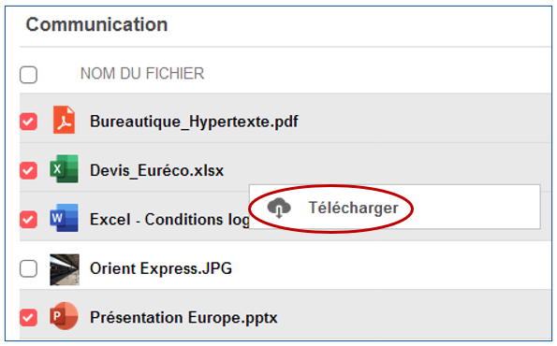The image size is (557, 346).
Task: Select the Excel - Conditions file name
Action: click(169, 220)
